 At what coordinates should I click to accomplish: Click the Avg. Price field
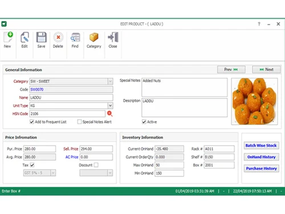pyautogui.click(x=39, y=157)
